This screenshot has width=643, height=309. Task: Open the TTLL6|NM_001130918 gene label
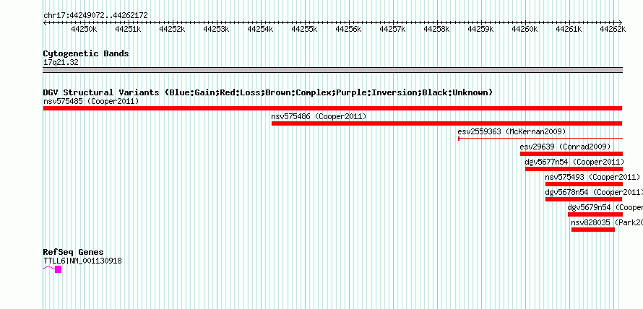(x=82, y=261)
